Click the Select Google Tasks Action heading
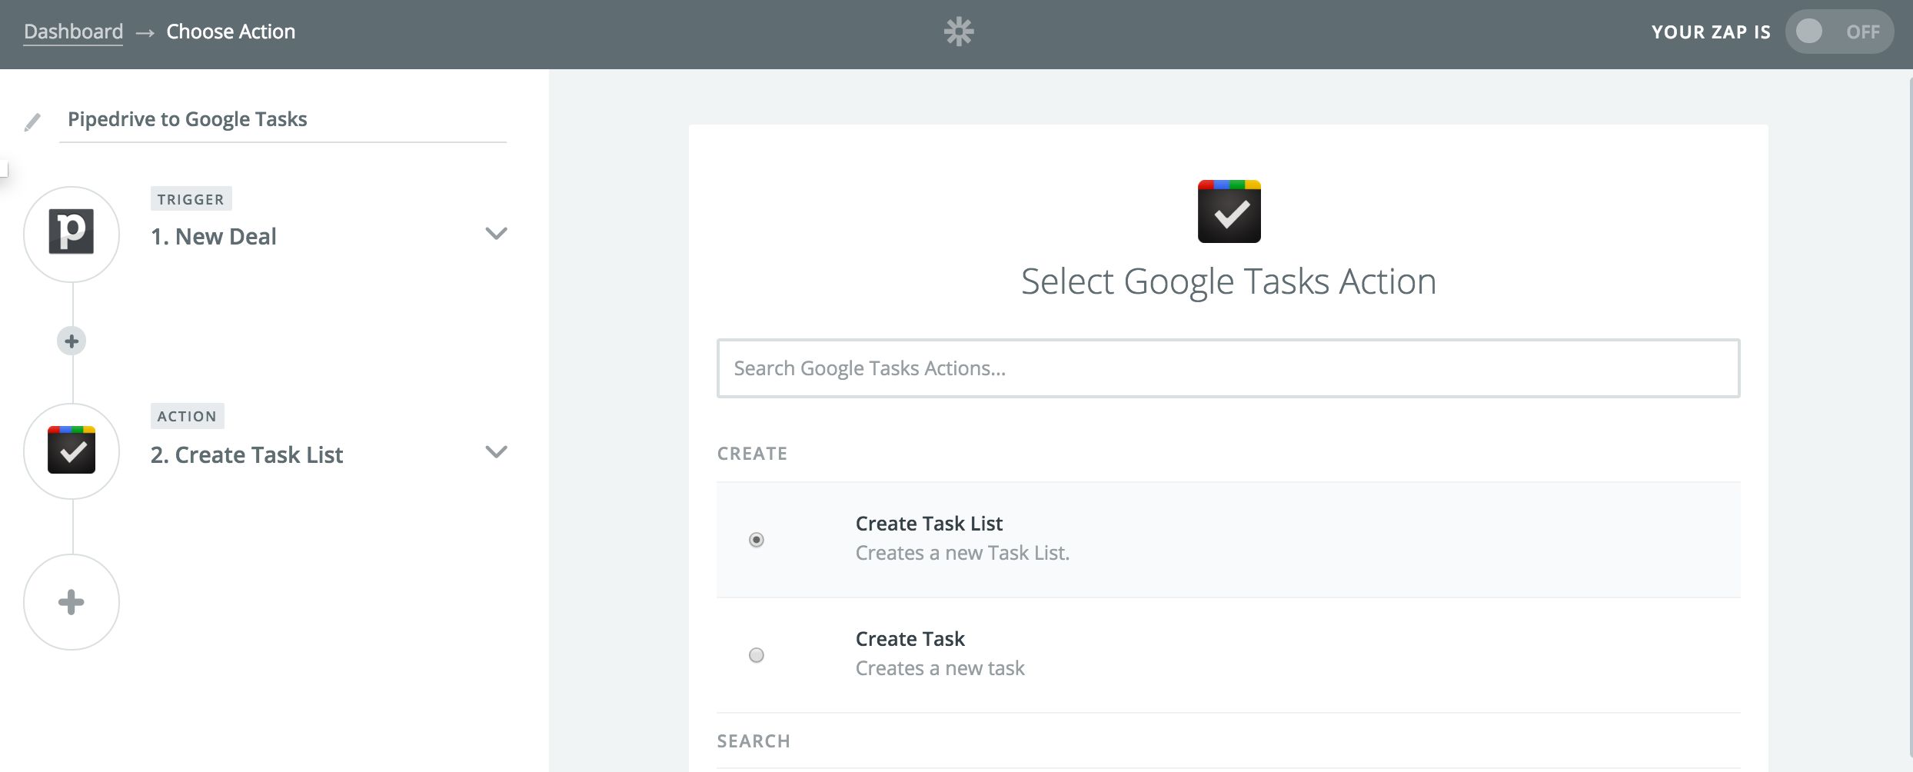Viewport: 1913px width, 772px height. coord(1229,281)
